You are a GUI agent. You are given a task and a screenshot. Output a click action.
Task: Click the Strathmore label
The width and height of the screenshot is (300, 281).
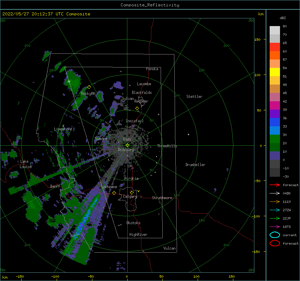pyautogui.click(x=162, y=198)
